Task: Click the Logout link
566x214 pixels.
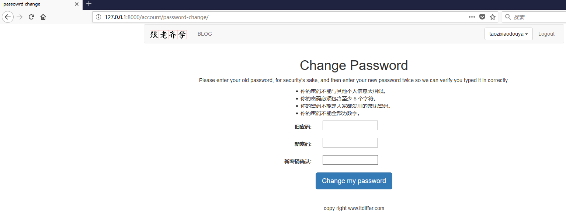Action: (546, 34)
